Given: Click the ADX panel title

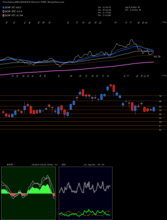Looking at the screenshot, I should [64, 165].
